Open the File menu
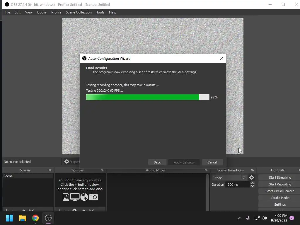The image size is (300, 225). tap(7, 12)
